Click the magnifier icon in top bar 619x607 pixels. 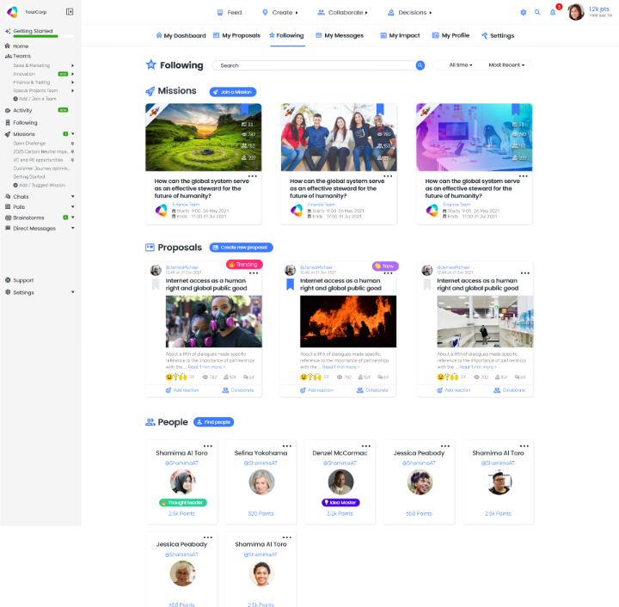click(537, 12)
